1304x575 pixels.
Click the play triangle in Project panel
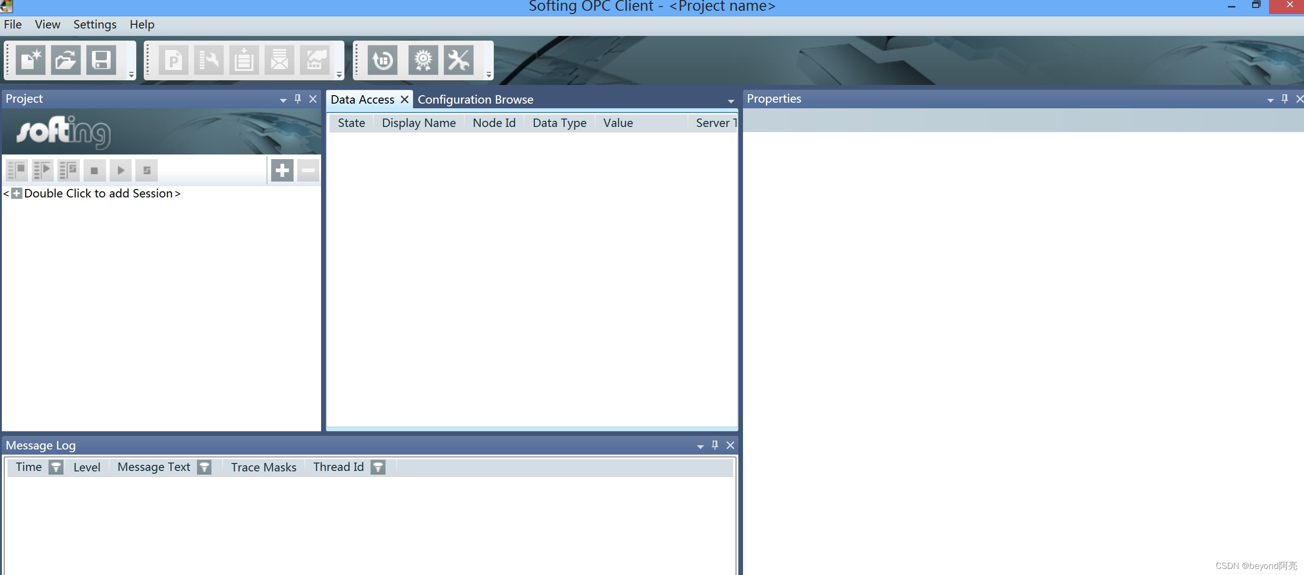tap(120, 170)
